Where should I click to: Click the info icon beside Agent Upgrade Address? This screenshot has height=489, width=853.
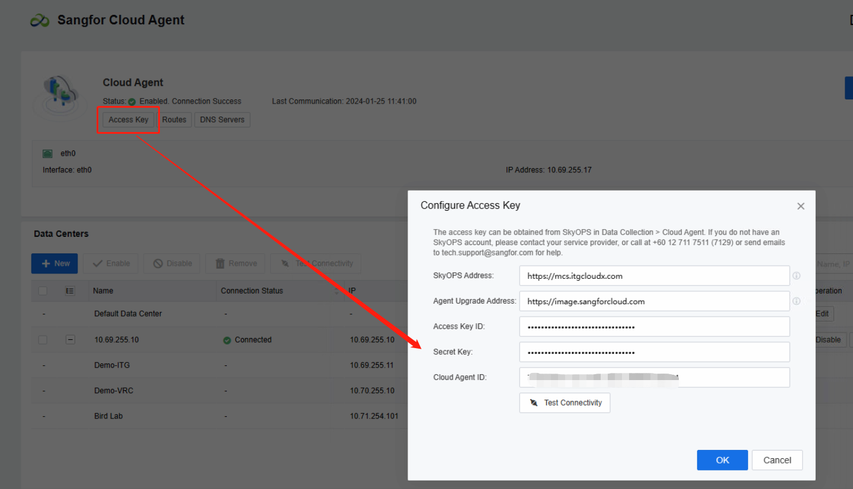(x=797, y=301)
